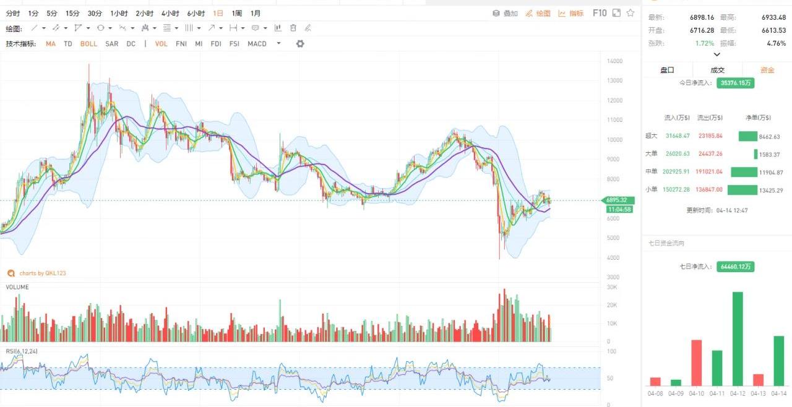Viewport: 792px width, 407px height.
Task: Click the trash delete drawings icon
Action: point(293,28)
